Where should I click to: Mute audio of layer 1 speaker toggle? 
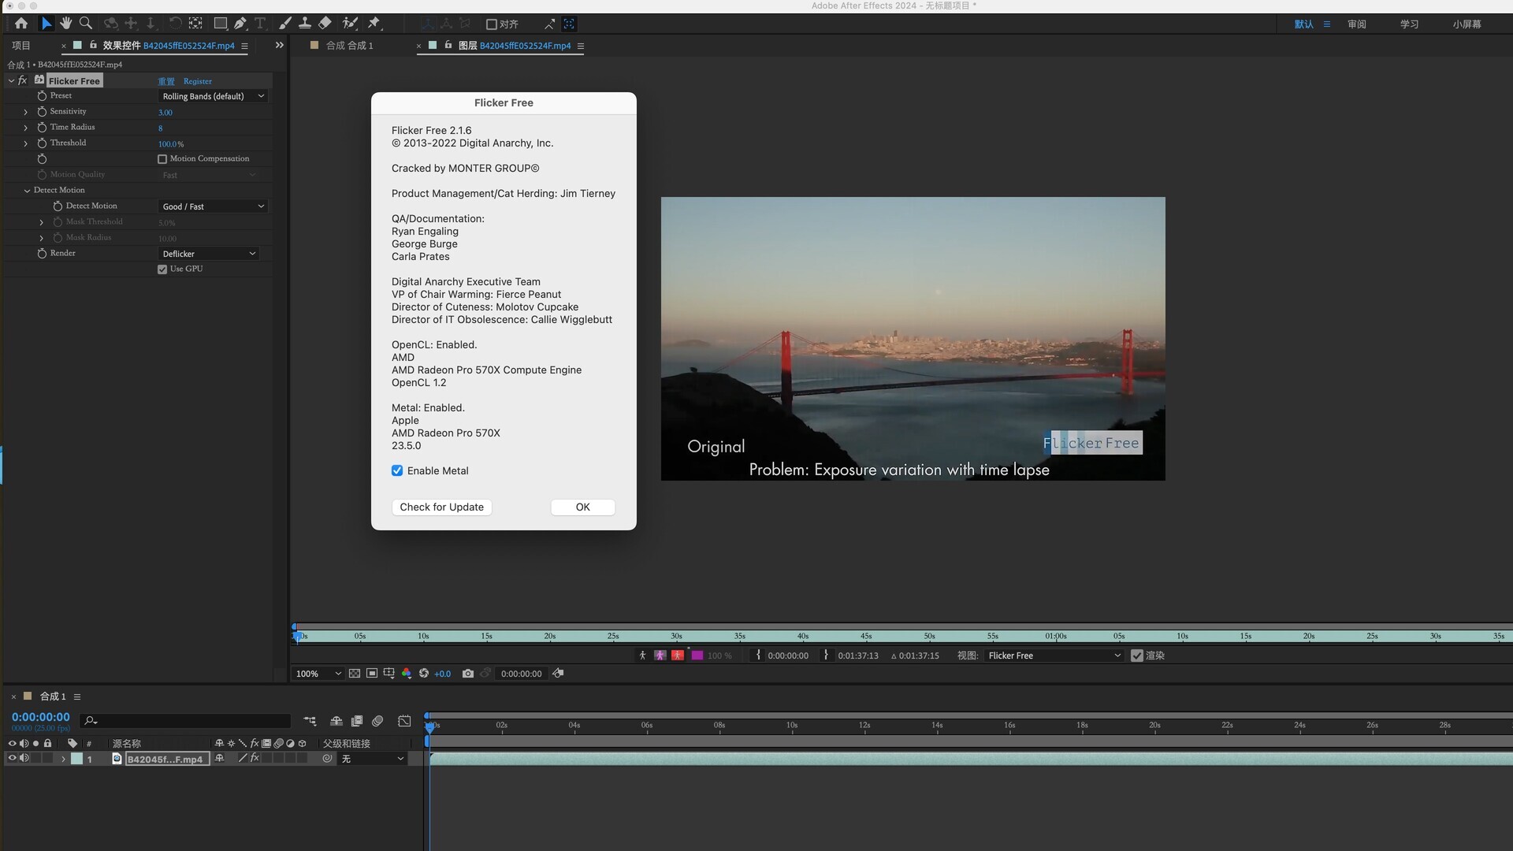(24, 758)
